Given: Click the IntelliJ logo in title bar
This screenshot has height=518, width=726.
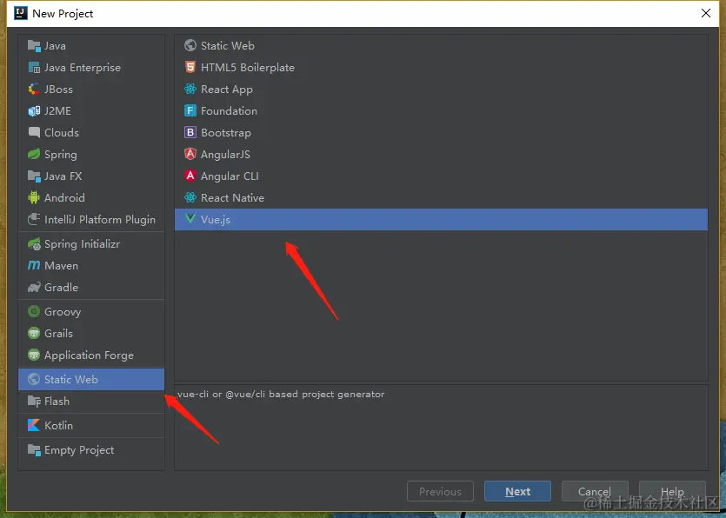Looking at the screenshot, I should (21, 13).
